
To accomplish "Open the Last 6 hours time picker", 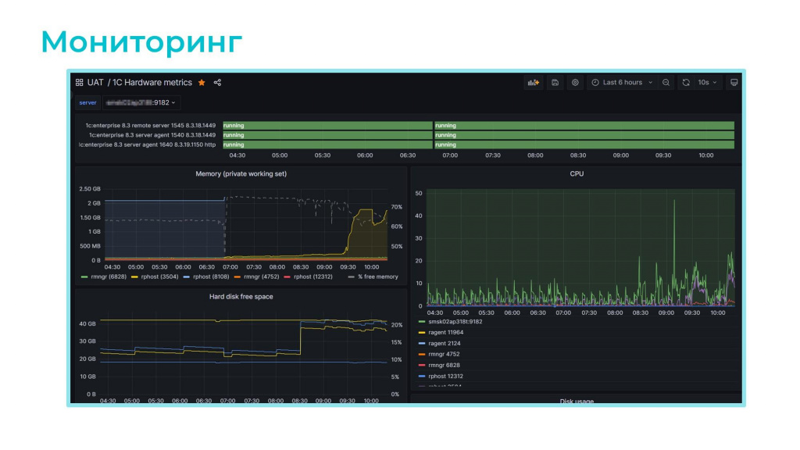I will (622, 83).
